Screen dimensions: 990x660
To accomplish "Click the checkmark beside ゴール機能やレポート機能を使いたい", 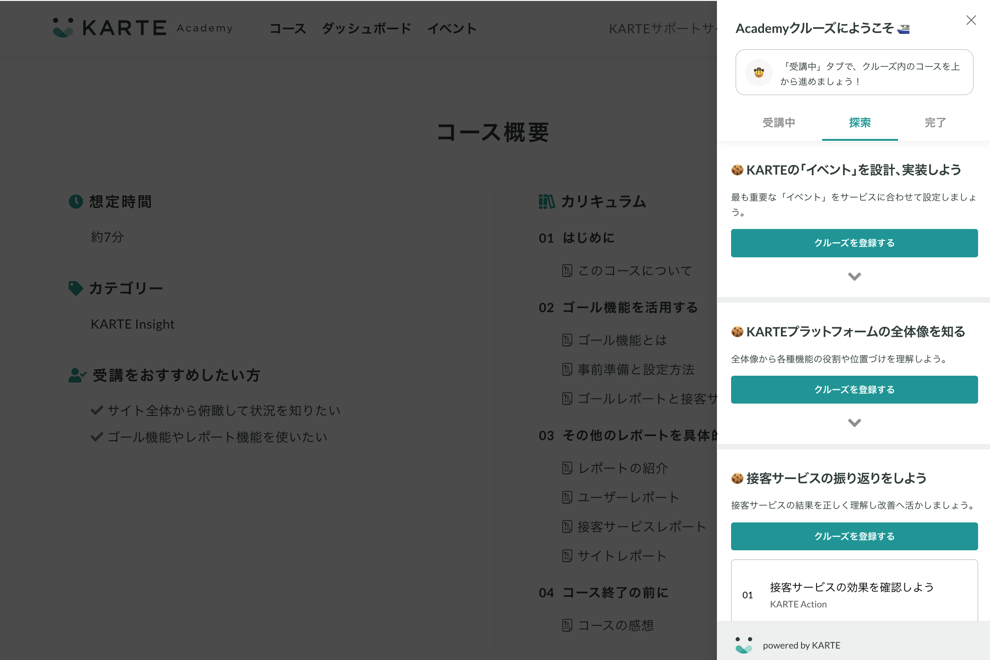I will coord(97,436).
